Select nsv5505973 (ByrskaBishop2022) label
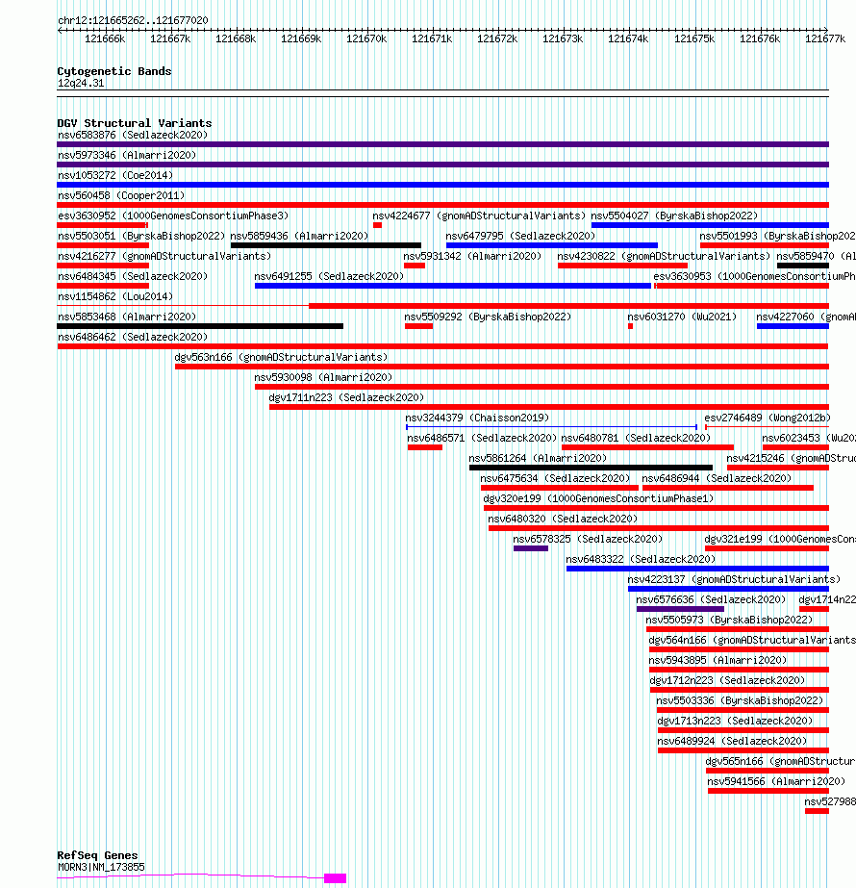856x888 pixels. [x=729, y=621]
